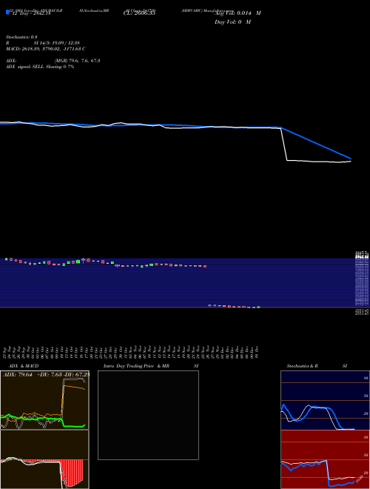
Task: Open the red MACD histogram panel
Action: (x=44, y=459)
